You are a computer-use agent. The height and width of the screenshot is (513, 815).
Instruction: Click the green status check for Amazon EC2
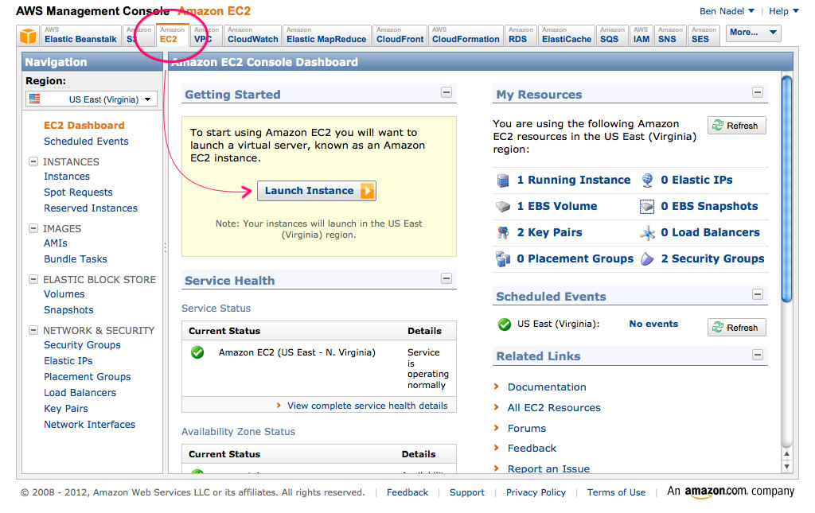click(x=197, y=352)
